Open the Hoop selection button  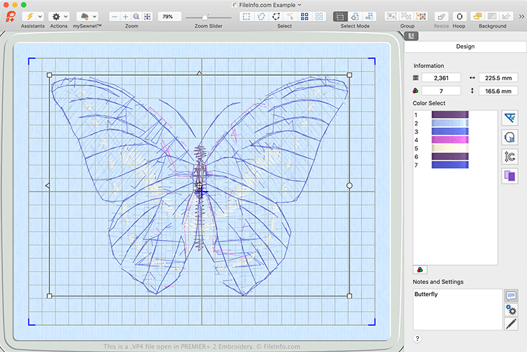coord(460,17)
